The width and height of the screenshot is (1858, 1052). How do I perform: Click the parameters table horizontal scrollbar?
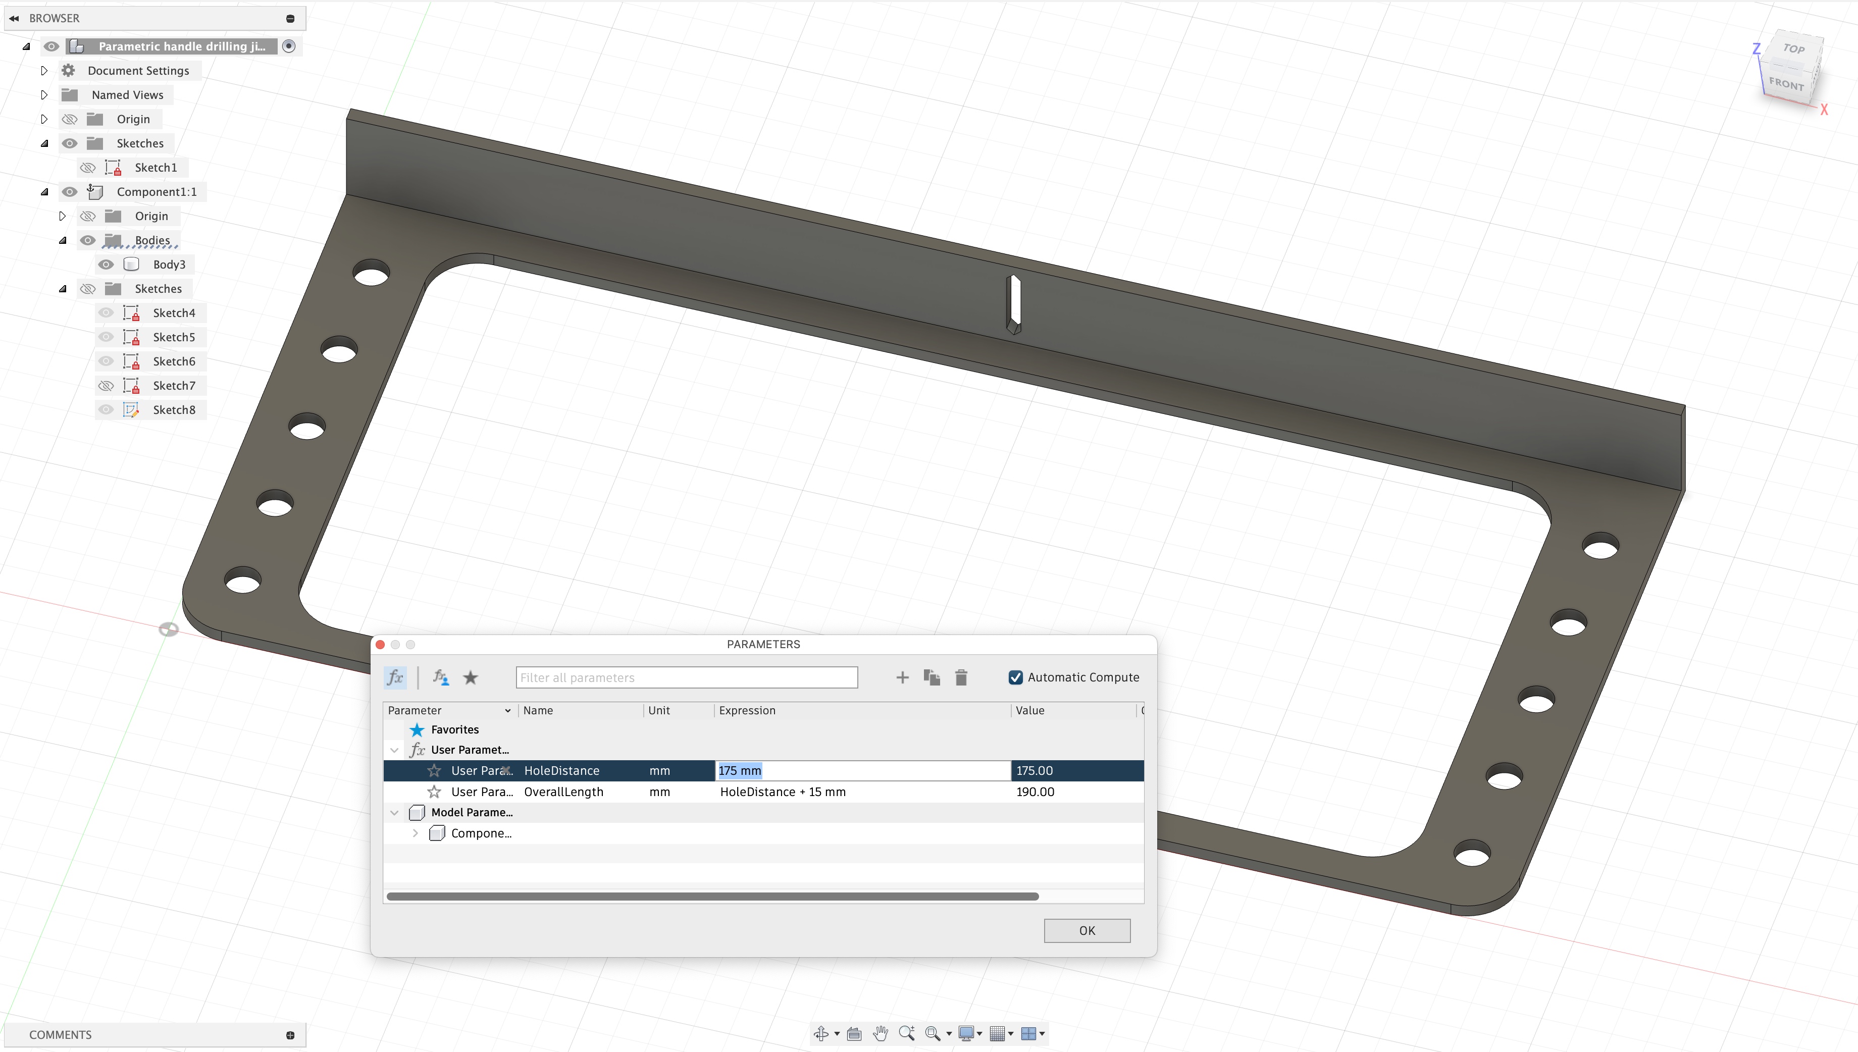click(712, 896)
